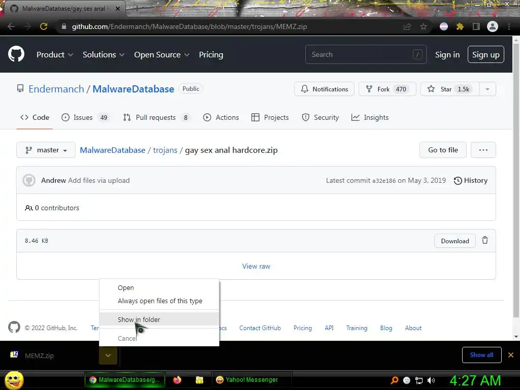This screenshot has height=390, width=520.
Task: Open the trojans folder breadcrumb
Action: click(165, 150)
